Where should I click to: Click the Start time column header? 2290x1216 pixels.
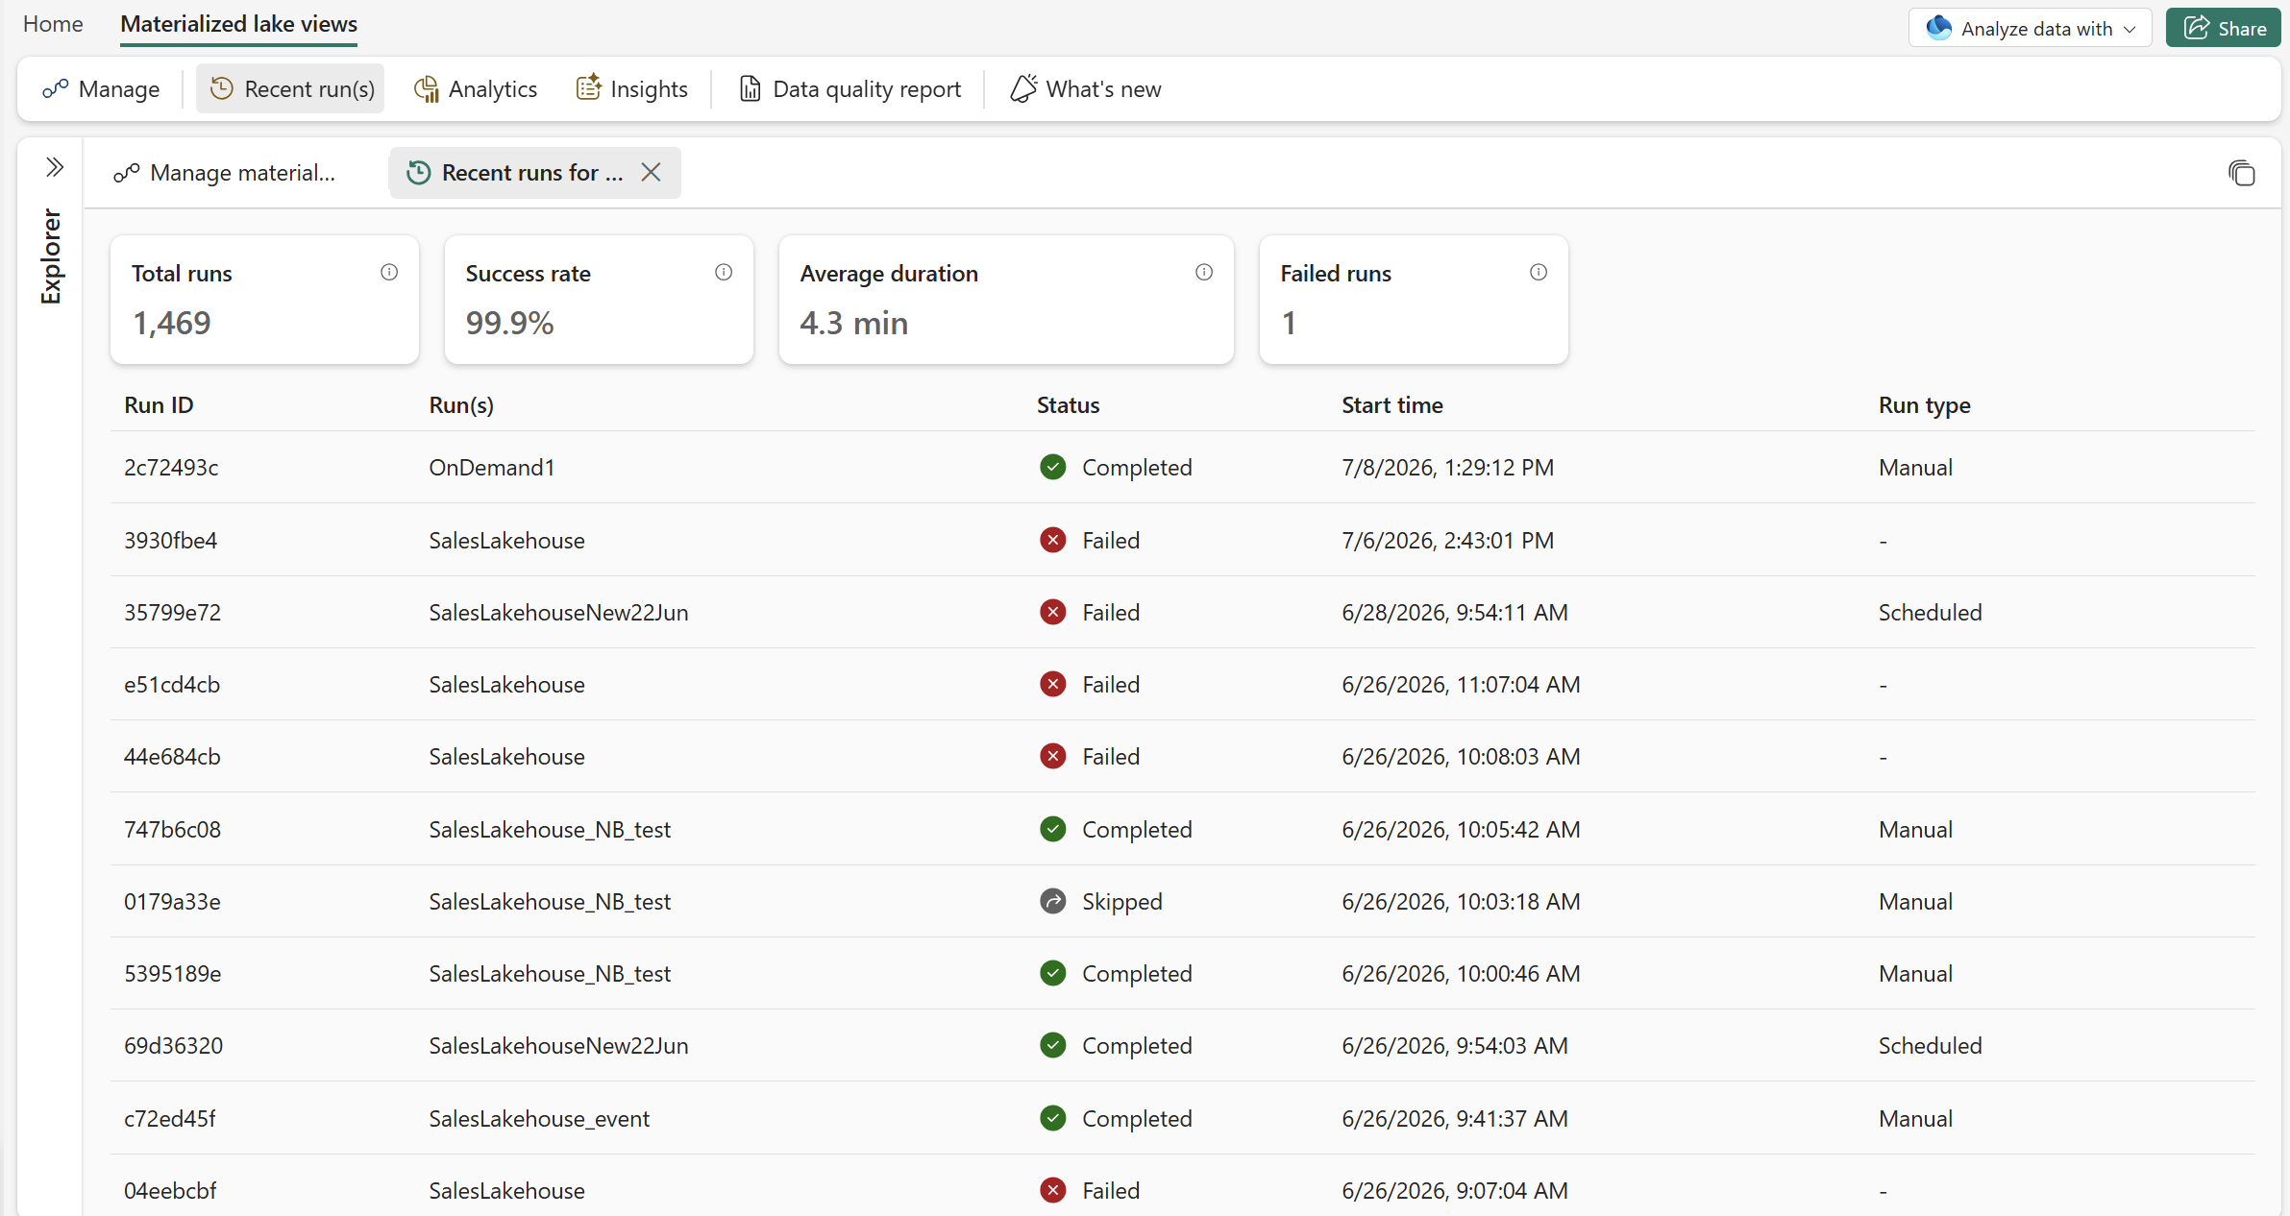(x=1392, y=405)
